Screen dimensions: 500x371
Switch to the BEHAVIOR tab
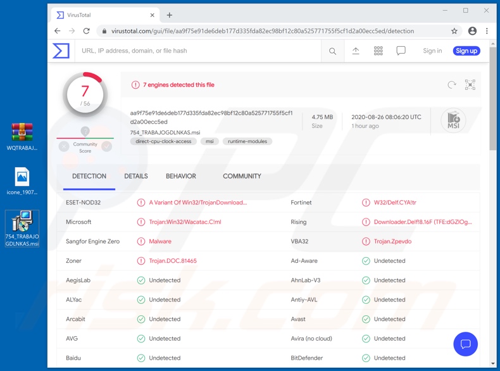pos(181,176)
